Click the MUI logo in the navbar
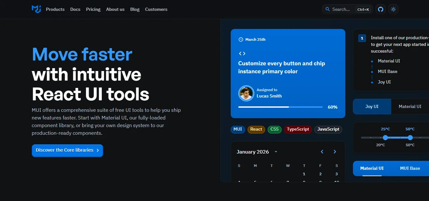The image size is (429, 201). tap(36, 9)
